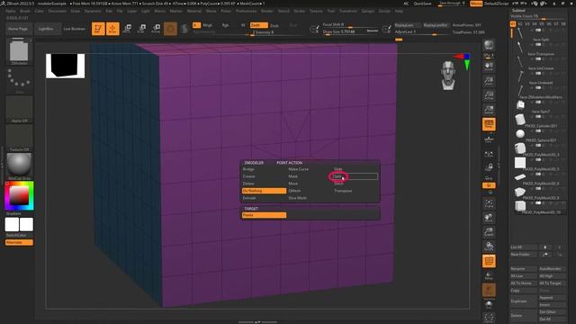Activate Edit mode button in top shelf

pyautogui.click(x=98, y=28)
